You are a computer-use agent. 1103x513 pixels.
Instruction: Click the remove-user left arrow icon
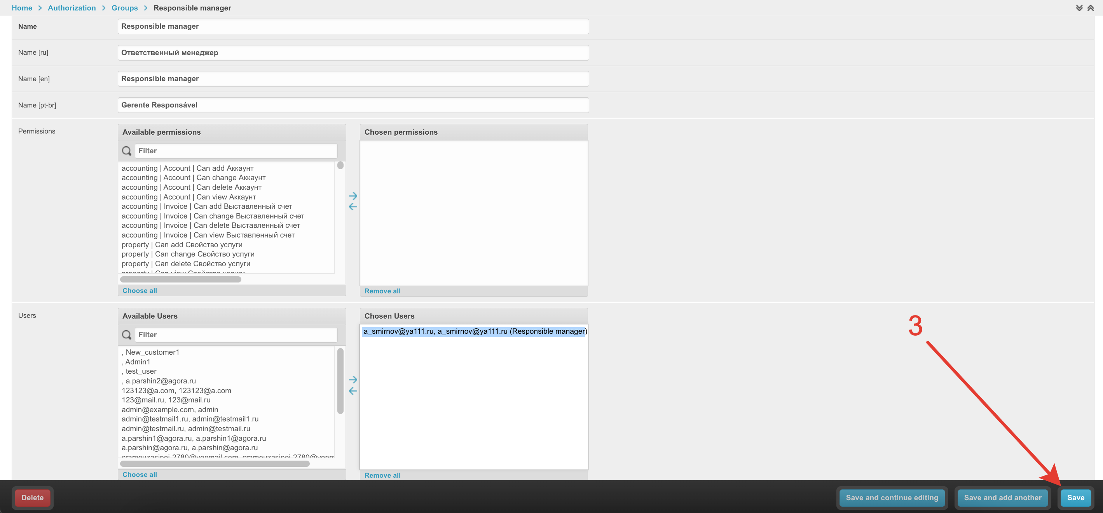(353, 391)
